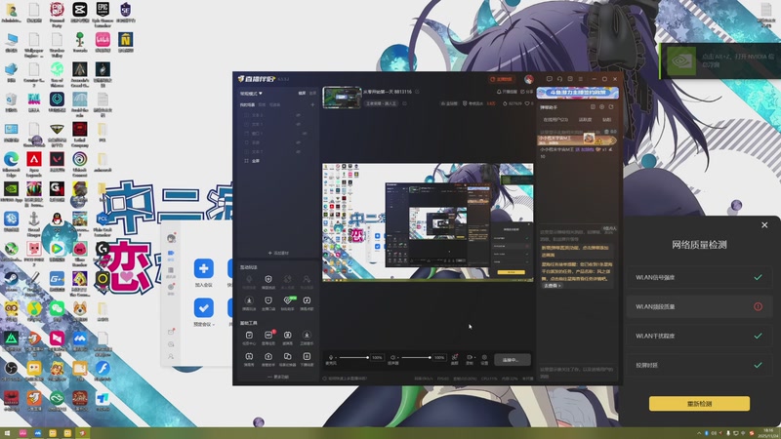Click the 直播中 streaming status button
The image size is (781, 439).
pos(512,359)
